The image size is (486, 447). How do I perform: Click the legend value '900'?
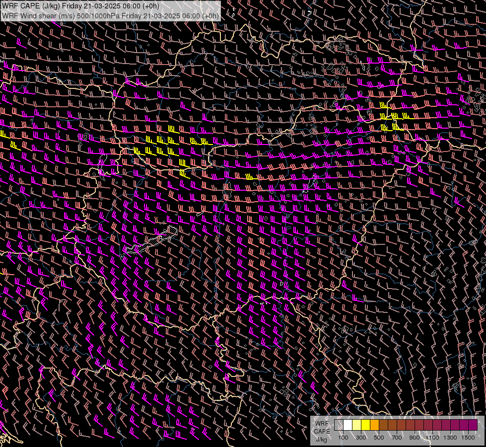point(415,438)
